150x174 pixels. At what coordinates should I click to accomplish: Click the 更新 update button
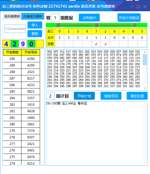coord(35,34)
